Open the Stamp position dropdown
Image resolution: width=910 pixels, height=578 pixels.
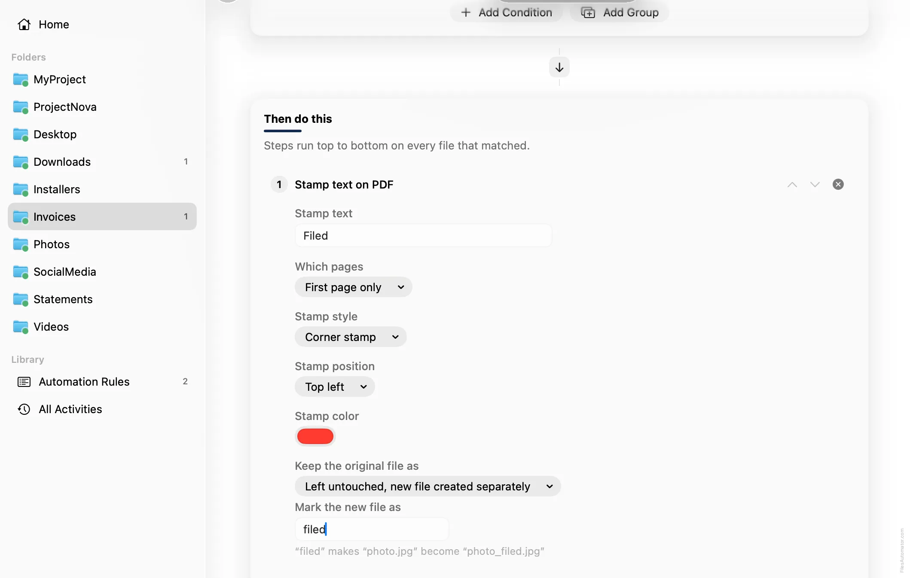[x=335, y=387]
